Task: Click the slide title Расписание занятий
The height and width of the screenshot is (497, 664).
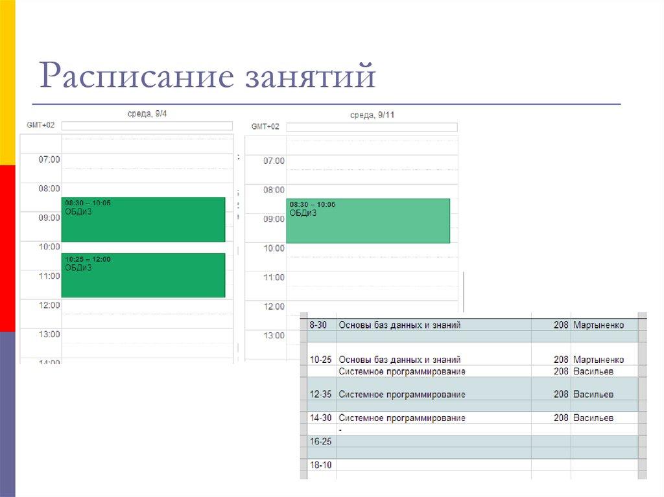Action: click(207, 77)
